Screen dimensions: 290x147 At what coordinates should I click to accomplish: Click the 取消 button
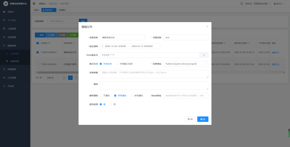coord(190,119)
